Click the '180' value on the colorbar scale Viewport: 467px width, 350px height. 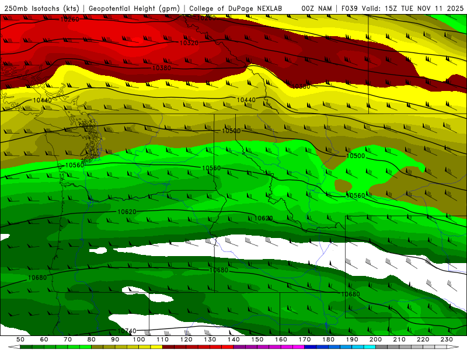pyautogui.click(x=328, y=339)
